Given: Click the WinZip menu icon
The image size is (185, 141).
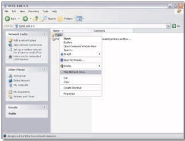Looking at the screenshot, I should [62, 66].
